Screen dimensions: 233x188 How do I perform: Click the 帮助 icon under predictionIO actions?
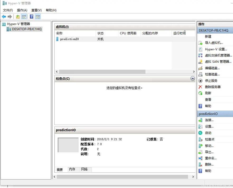click(x=200, y=171)
